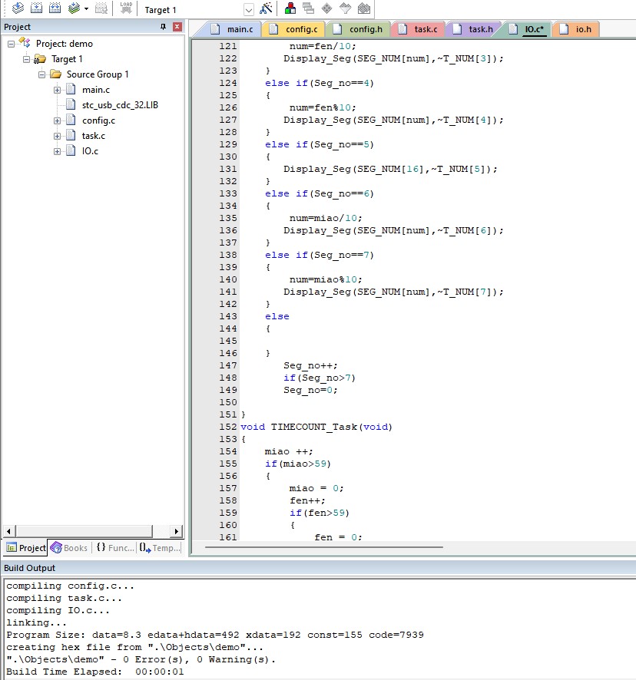This screenshot has height=680, width=636.
Task: Open the Pack Installer icon
Action: tap(364, 8)
